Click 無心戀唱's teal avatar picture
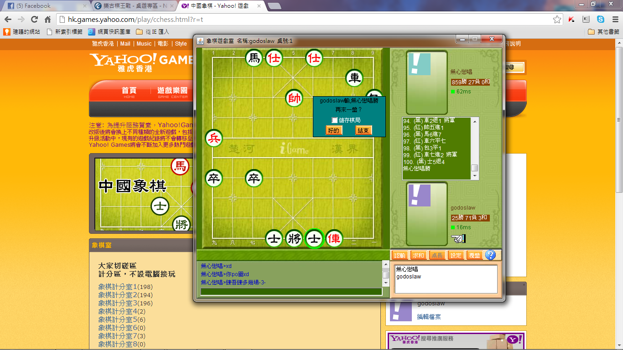 419,64
